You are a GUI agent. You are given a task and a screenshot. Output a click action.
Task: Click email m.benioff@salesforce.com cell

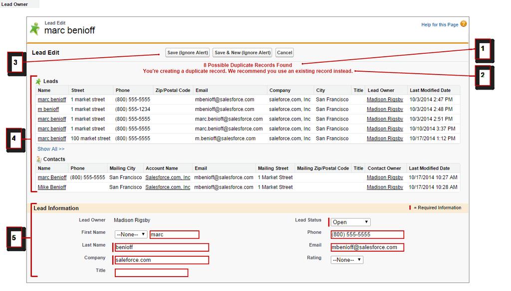(225, 138)
